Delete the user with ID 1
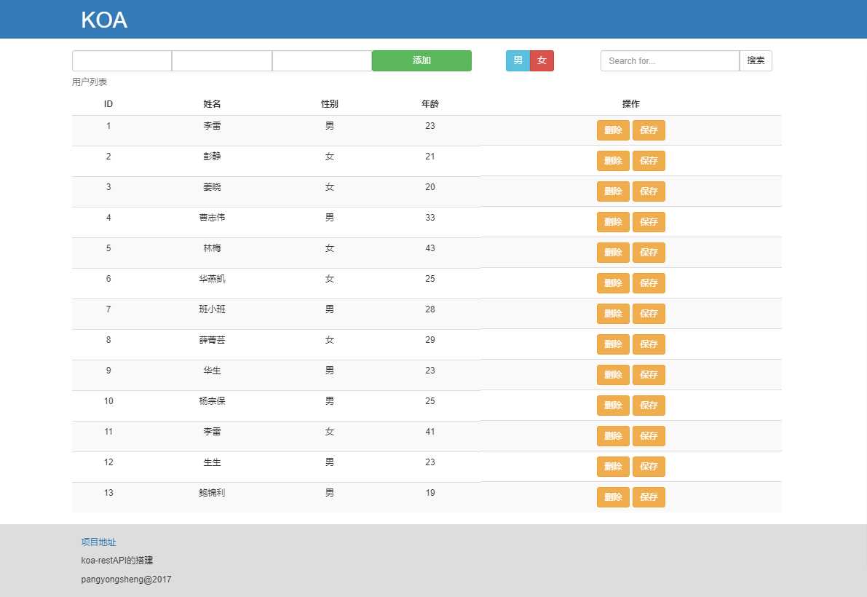Image resolution: width=867 pixels, height=597 pixels. pyautogui.click(x=613, y=130)
